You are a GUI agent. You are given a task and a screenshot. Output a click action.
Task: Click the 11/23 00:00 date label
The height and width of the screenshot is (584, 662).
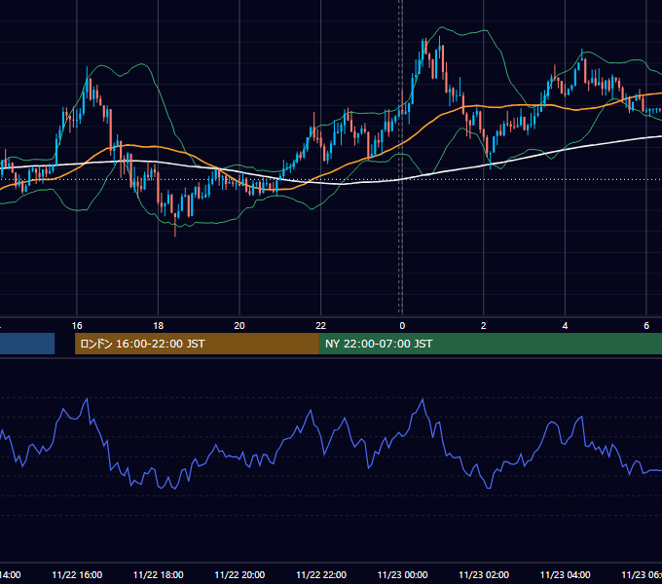pos(402,575)
